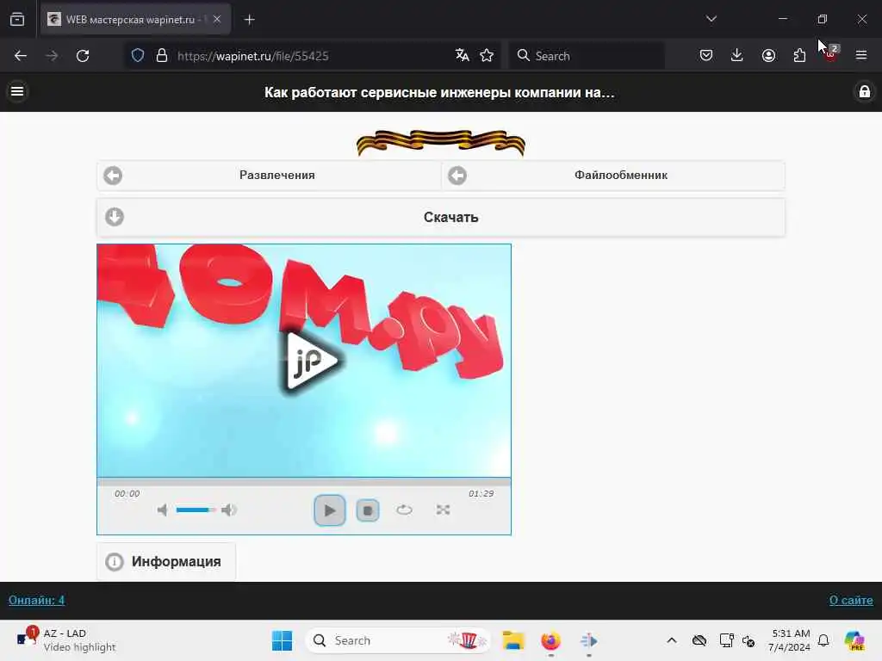Click the lock icon in site header
882x661 pixels.
point(864,91)
